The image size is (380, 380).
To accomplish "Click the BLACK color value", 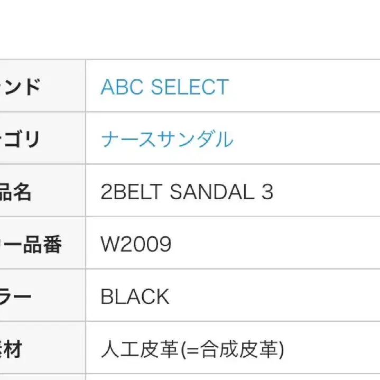I will tap(135, 297).
